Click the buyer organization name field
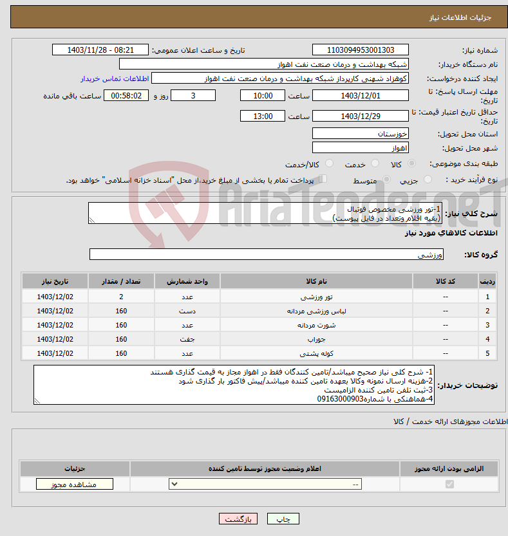The image size is (508, 536). [x=264, y=64]
